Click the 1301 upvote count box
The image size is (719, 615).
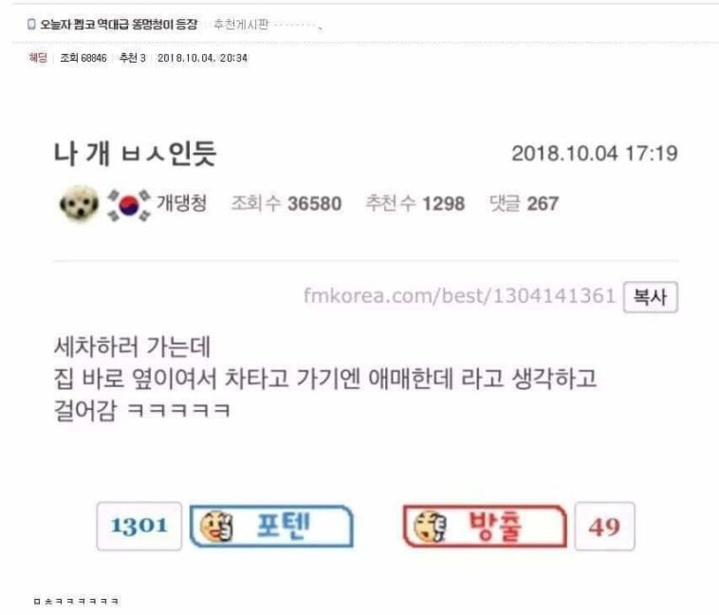pos(138,526)
